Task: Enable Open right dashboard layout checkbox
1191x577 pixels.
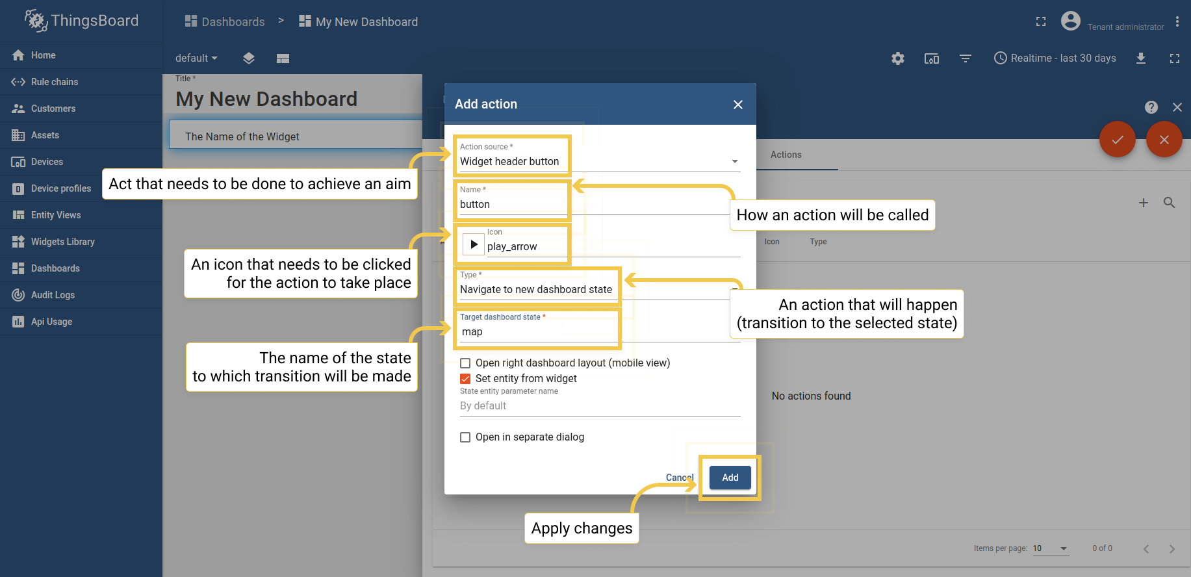Action: [x=465, y=363]
